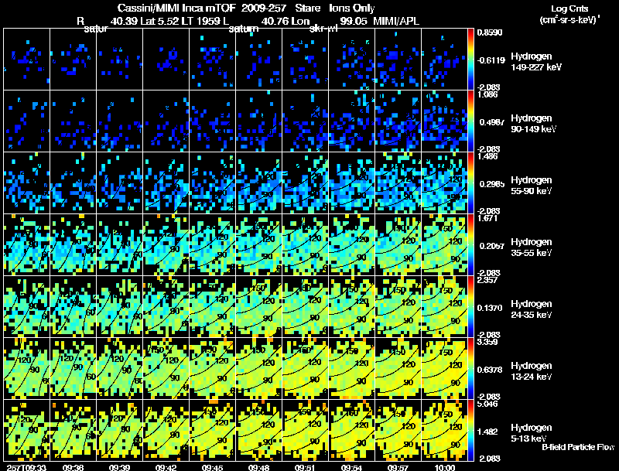Click the colorbar maximum value '1.086'
This screenshot has width=619, height=471.
(487, 94)
